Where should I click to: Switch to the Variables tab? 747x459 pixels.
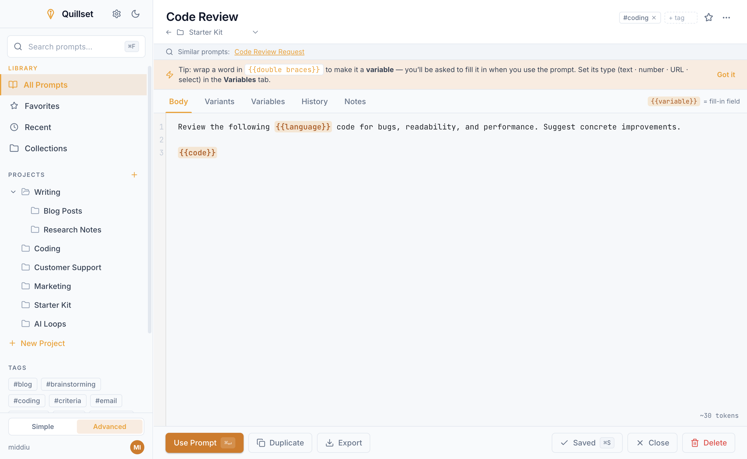[x=268, y=102]
